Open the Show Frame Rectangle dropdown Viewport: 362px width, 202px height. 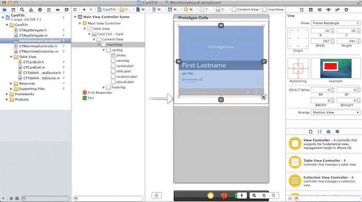[335, 23]
